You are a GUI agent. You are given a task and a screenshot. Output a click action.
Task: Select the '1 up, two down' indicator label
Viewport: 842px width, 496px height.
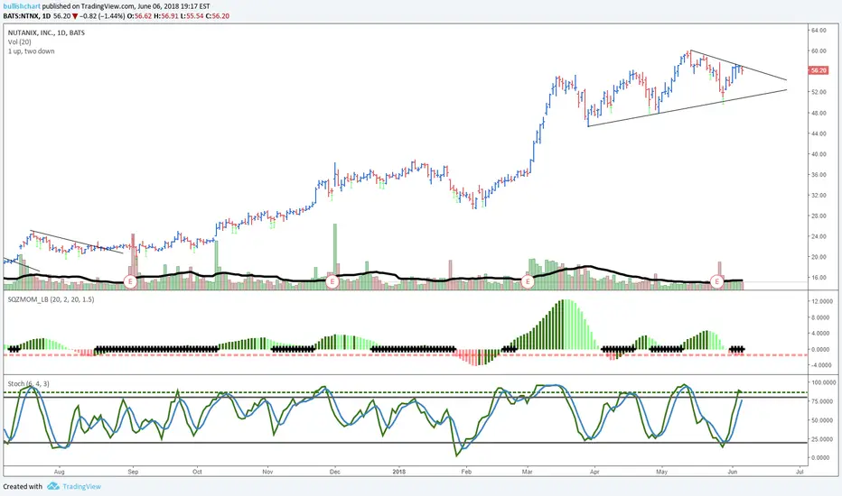coord(31,51)
